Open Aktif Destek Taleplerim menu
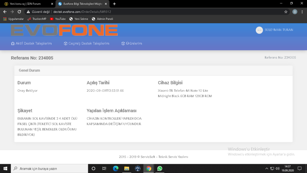 (31, 43)
